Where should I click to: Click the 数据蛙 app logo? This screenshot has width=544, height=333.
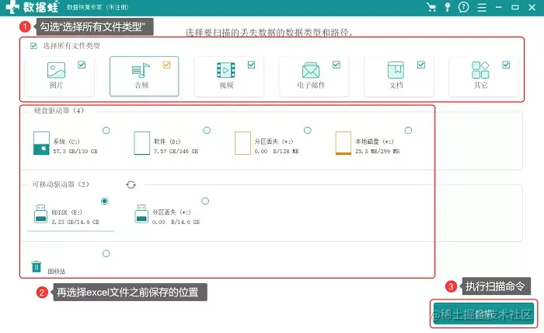33,7
